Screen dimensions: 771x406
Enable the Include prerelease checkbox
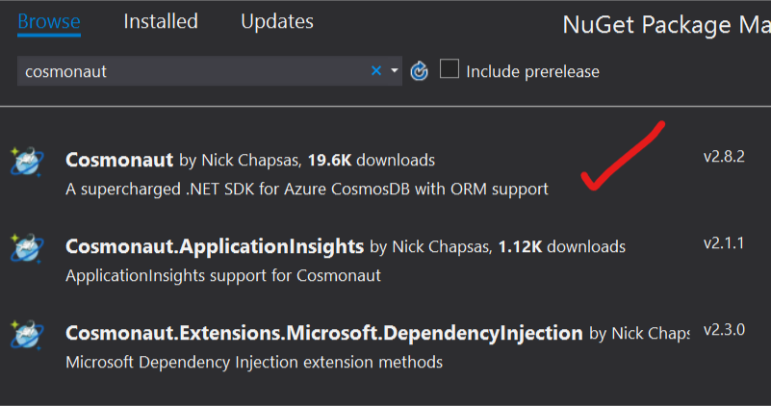(x=450, y=69)
